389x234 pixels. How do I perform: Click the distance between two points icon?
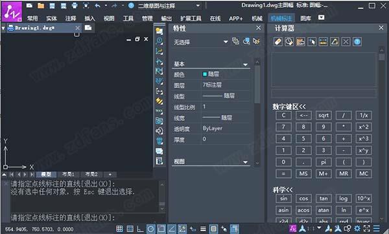pyautogui.click(x=323, y=41)
